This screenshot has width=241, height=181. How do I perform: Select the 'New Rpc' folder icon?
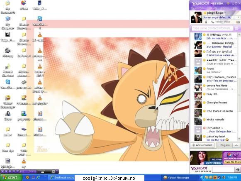[x=8, y=147]
